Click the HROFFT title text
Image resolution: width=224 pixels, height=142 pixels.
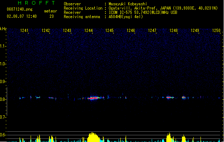tap(37, 3)
